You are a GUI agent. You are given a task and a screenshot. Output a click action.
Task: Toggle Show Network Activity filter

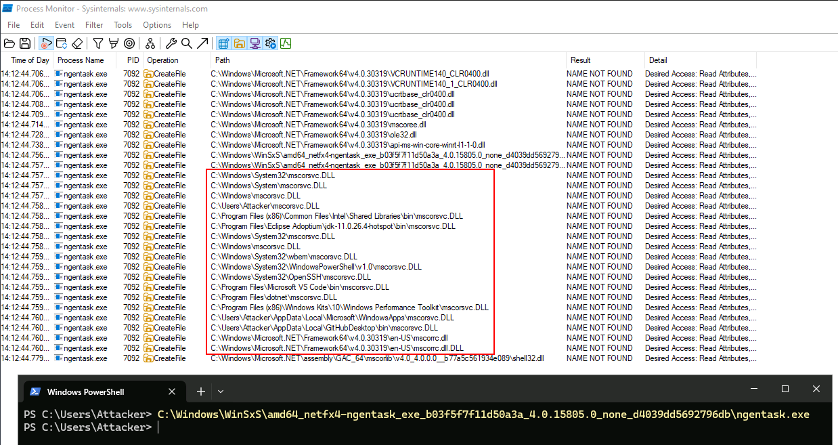[x=255, y=43]
